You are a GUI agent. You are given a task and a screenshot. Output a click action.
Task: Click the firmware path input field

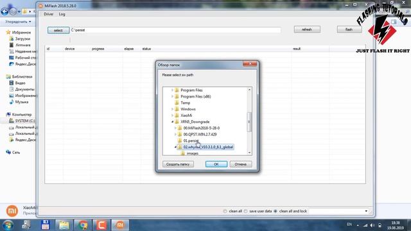(175, 30)
